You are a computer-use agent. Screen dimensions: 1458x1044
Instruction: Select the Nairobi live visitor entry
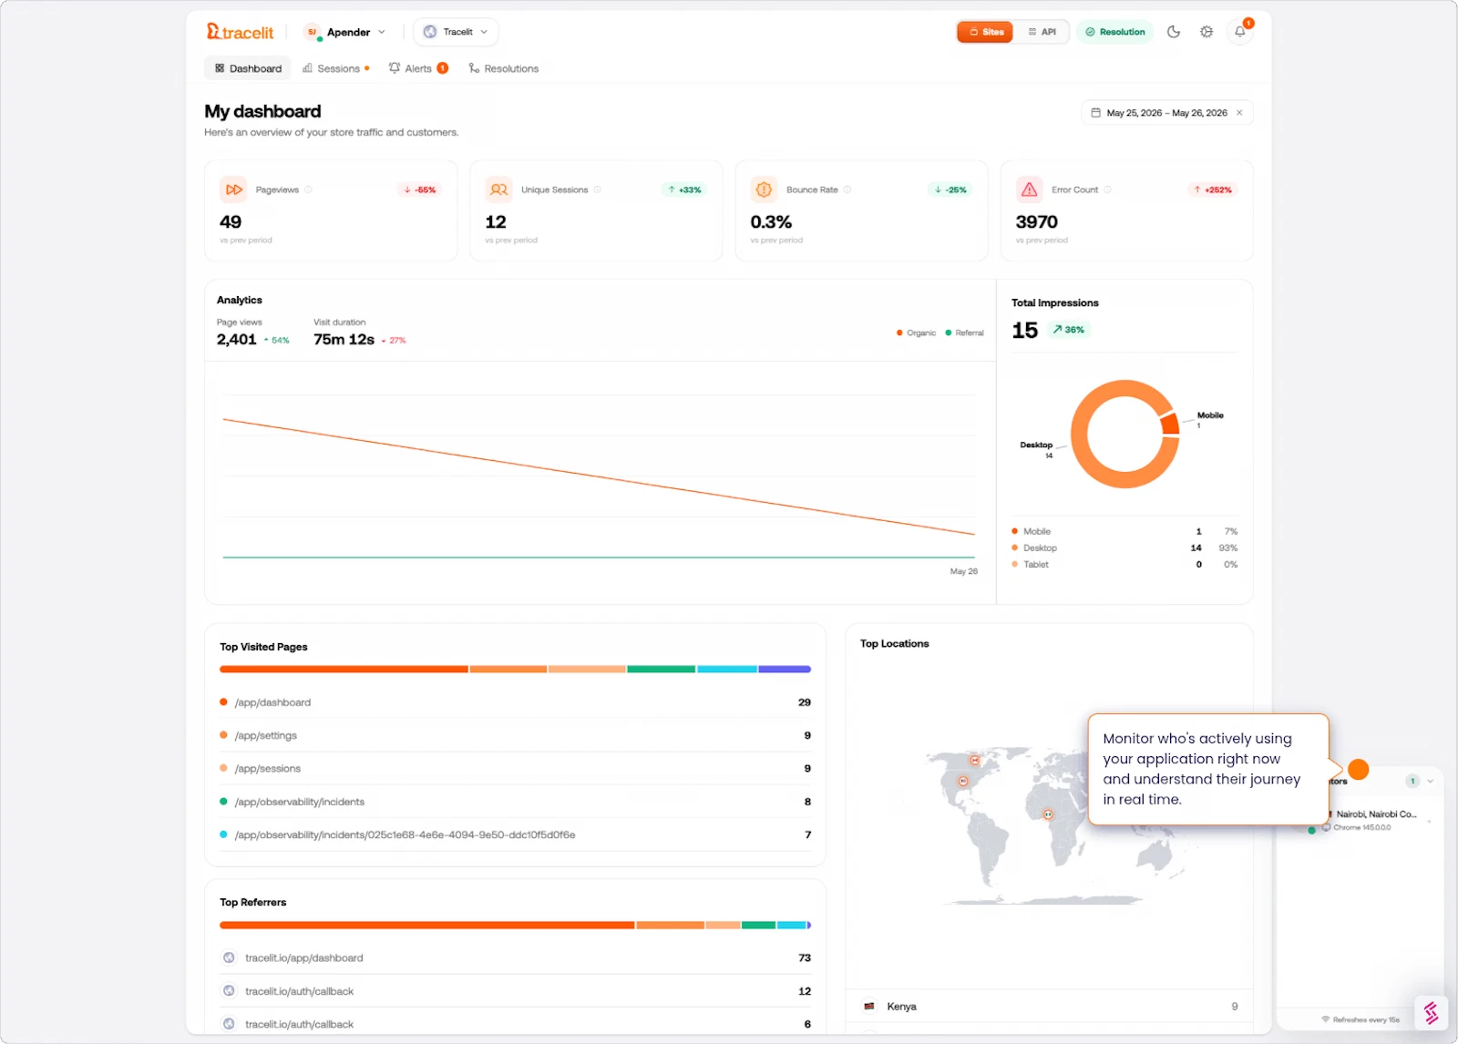1367,821
